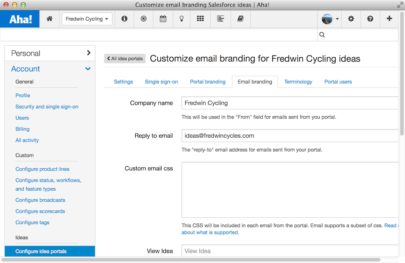Open the help question mark icon
Viewport: 405px width, 263px height.
point(370,19)
